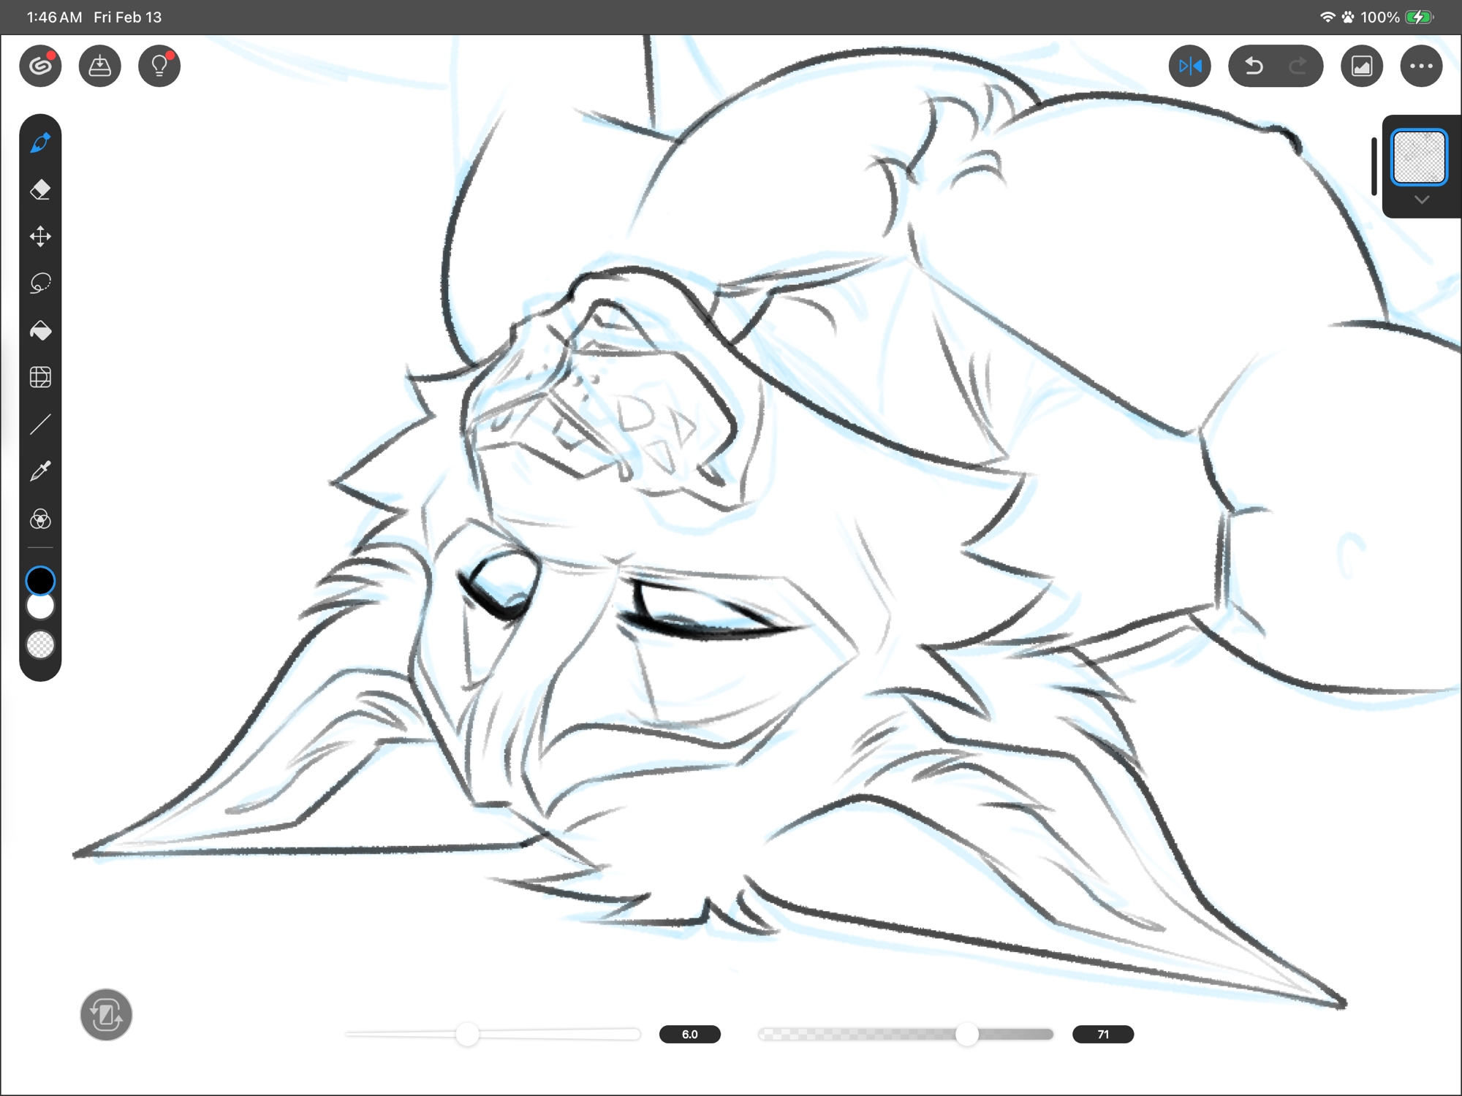Undo the last stroke
1462x1096 pixels.
pos(1254,66)
